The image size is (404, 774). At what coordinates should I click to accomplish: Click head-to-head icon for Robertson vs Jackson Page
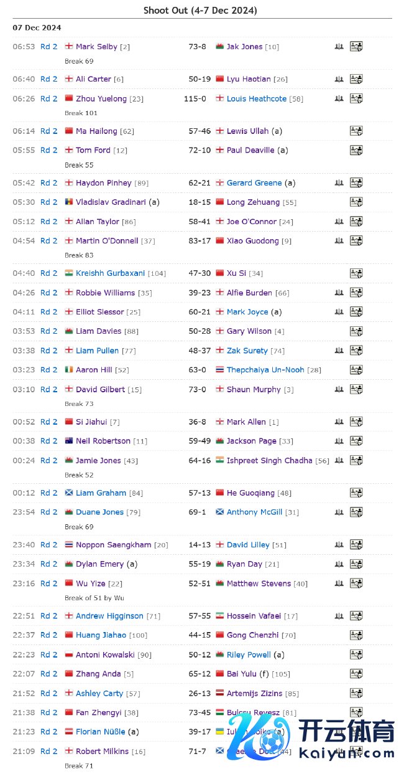339,441
